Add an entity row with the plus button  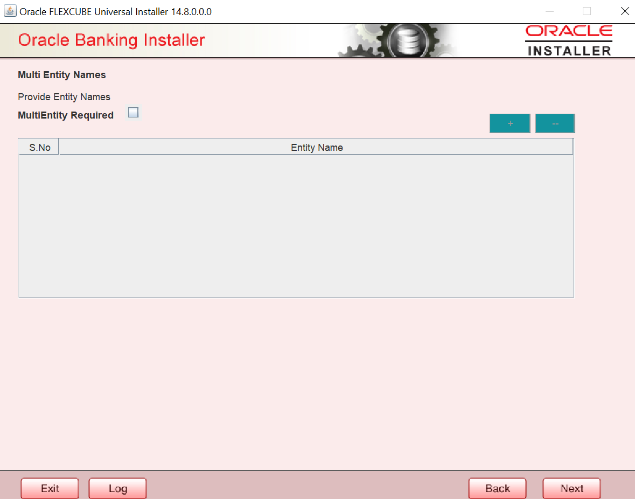pos(510,123)
